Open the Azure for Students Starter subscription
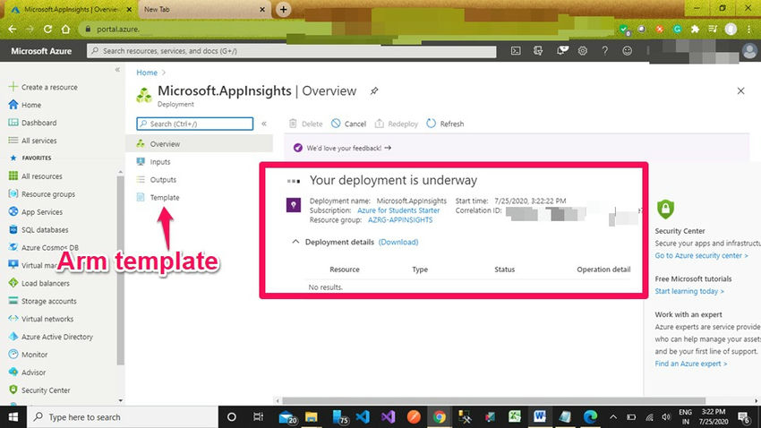 (x=398, y=210)
